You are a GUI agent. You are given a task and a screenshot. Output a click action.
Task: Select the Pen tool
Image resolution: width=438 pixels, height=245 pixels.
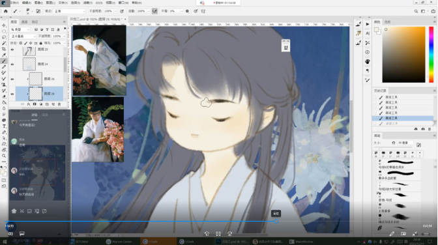click(x=4, y=132)
